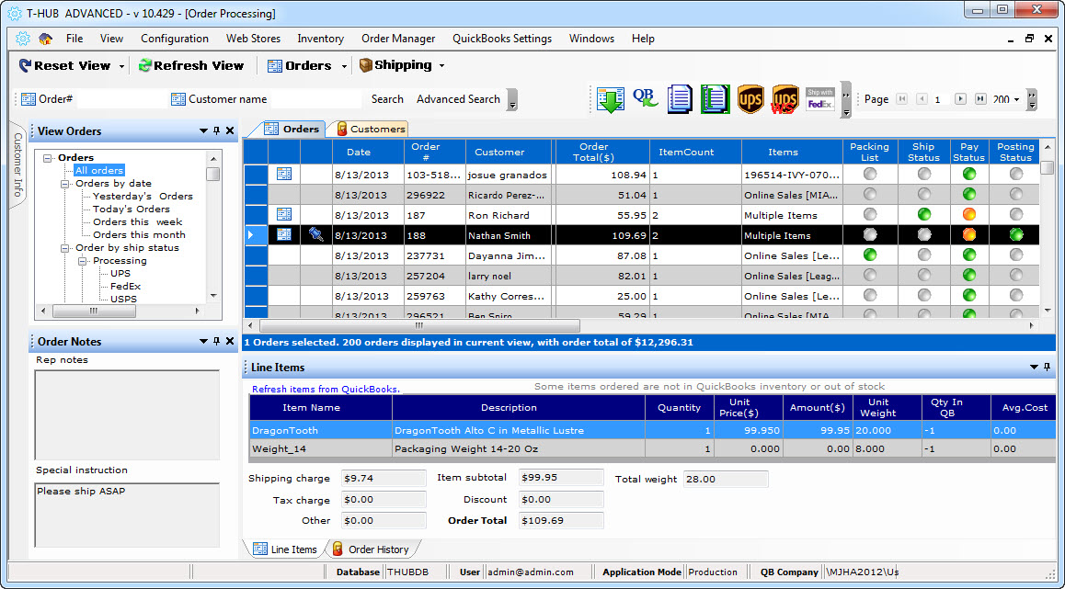Image resolution: width=1065 pixels, height=589 pixels.
Task: Click the home icon beside File menu
Action: (x=45, y=39)
